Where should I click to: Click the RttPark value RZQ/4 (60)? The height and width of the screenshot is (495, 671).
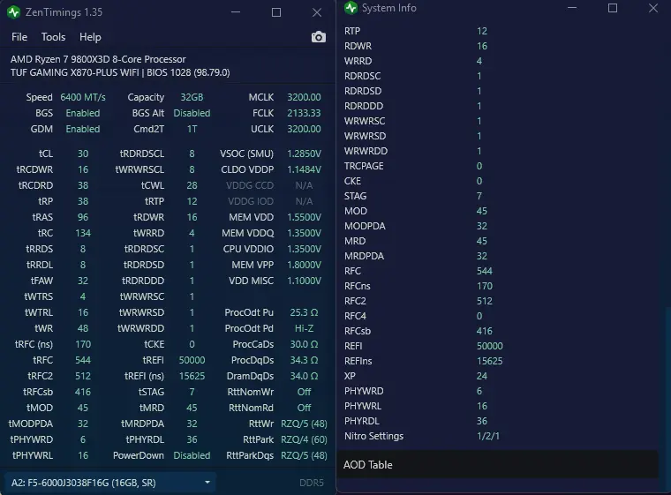pyautogui.click(x=304, y=439)
